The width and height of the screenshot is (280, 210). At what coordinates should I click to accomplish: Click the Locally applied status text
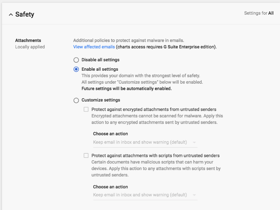[x=30, y=47]
